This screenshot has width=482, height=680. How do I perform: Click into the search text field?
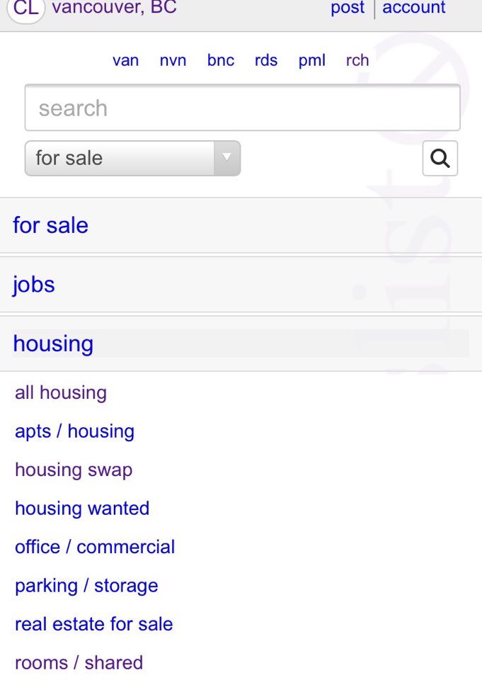[x=242, y=108]
